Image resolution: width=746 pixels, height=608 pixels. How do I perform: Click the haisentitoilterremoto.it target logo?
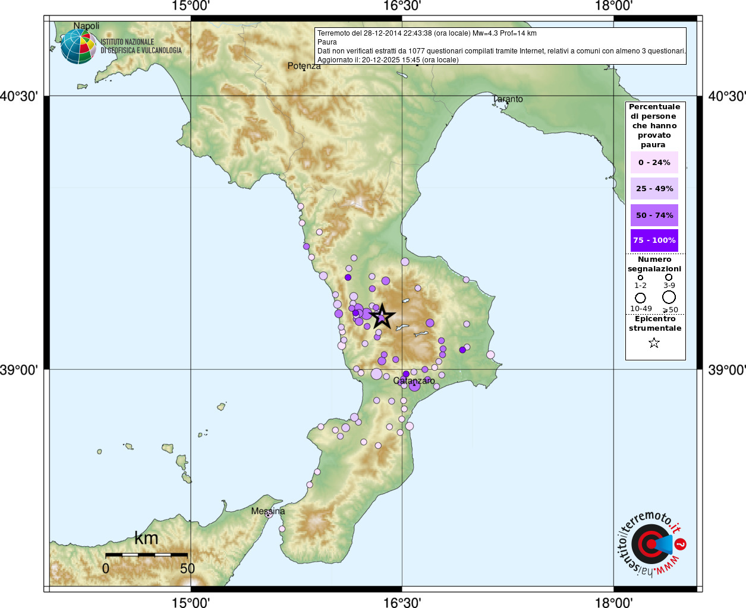tap(651, 544)
